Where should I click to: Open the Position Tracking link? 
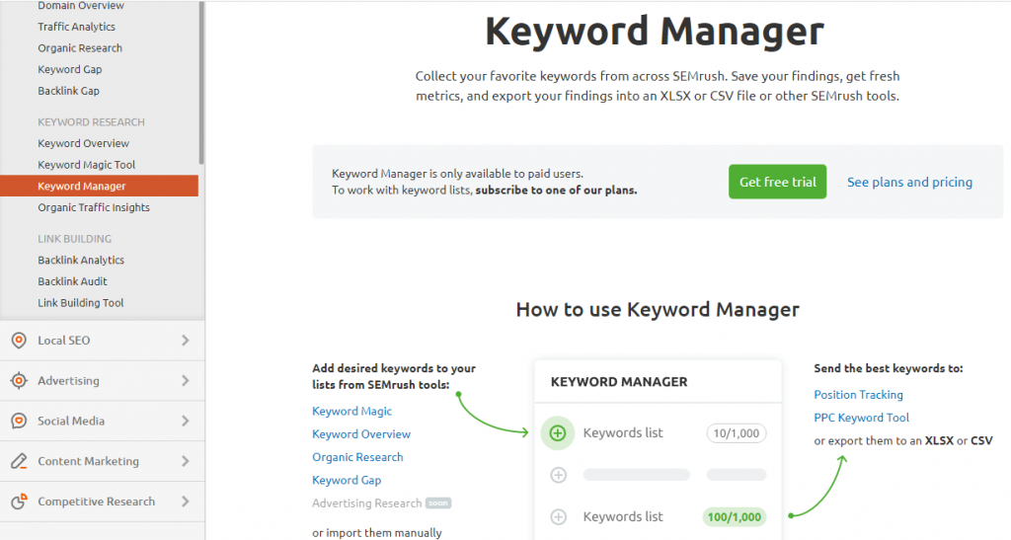(x=858, y=394)
